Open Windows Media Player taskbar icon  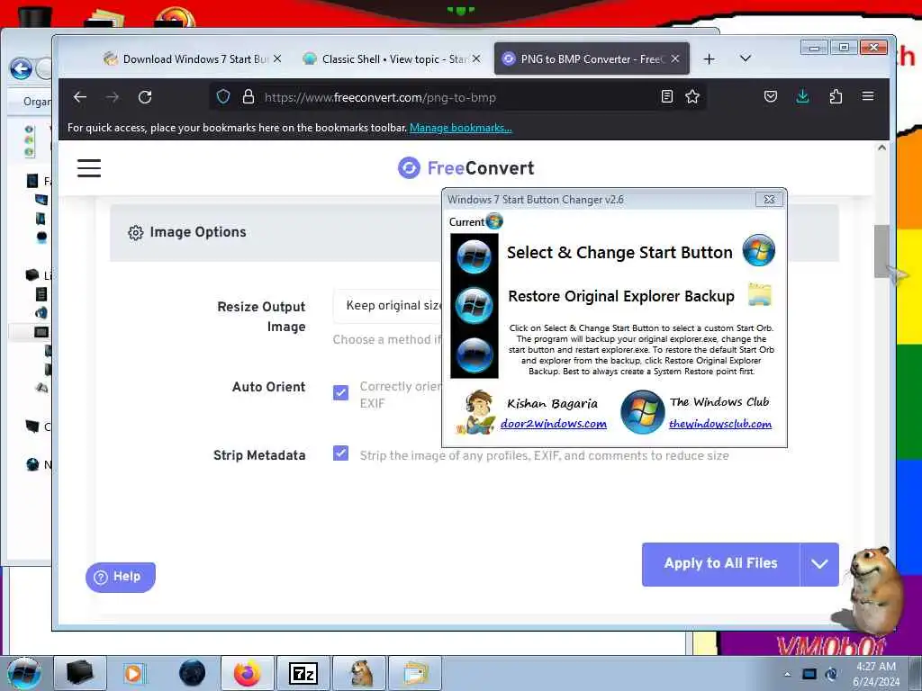(x=134, y=673)
